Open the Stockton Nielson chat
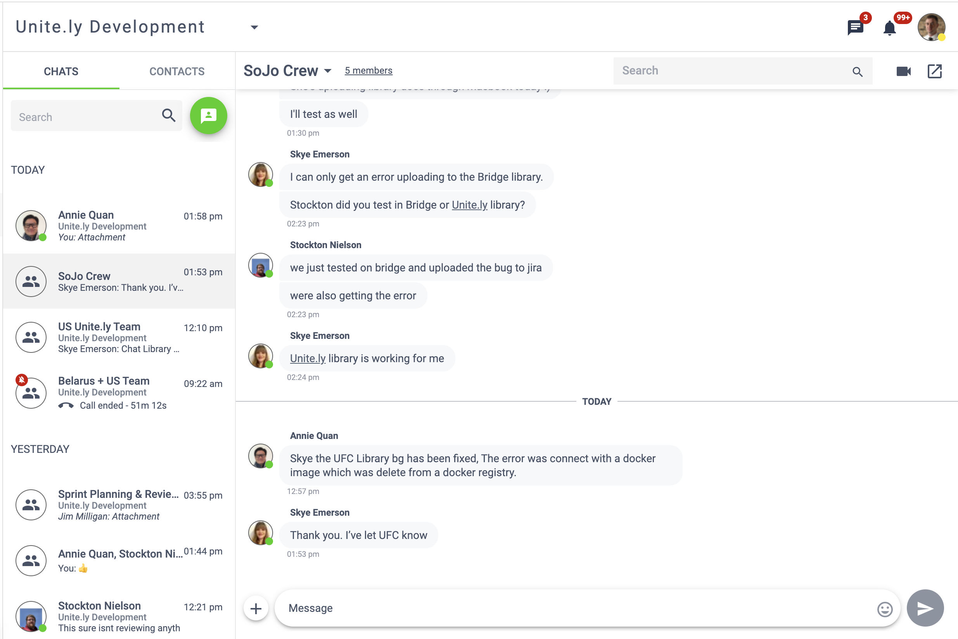958x639 pixels. [119, 616]
